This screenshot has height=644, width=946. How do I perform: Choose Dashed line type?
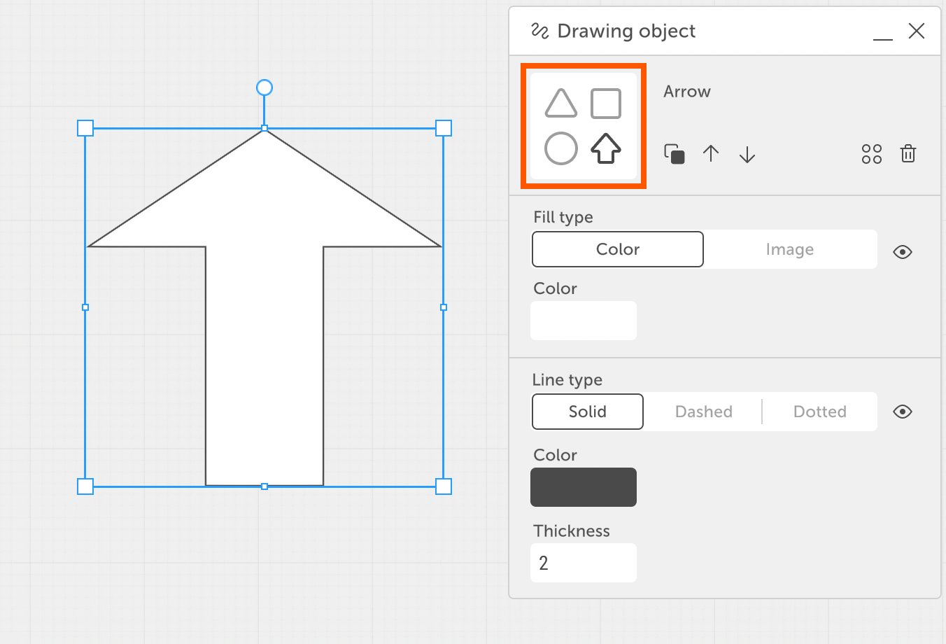pyautogui.click(x=703, y=412)
